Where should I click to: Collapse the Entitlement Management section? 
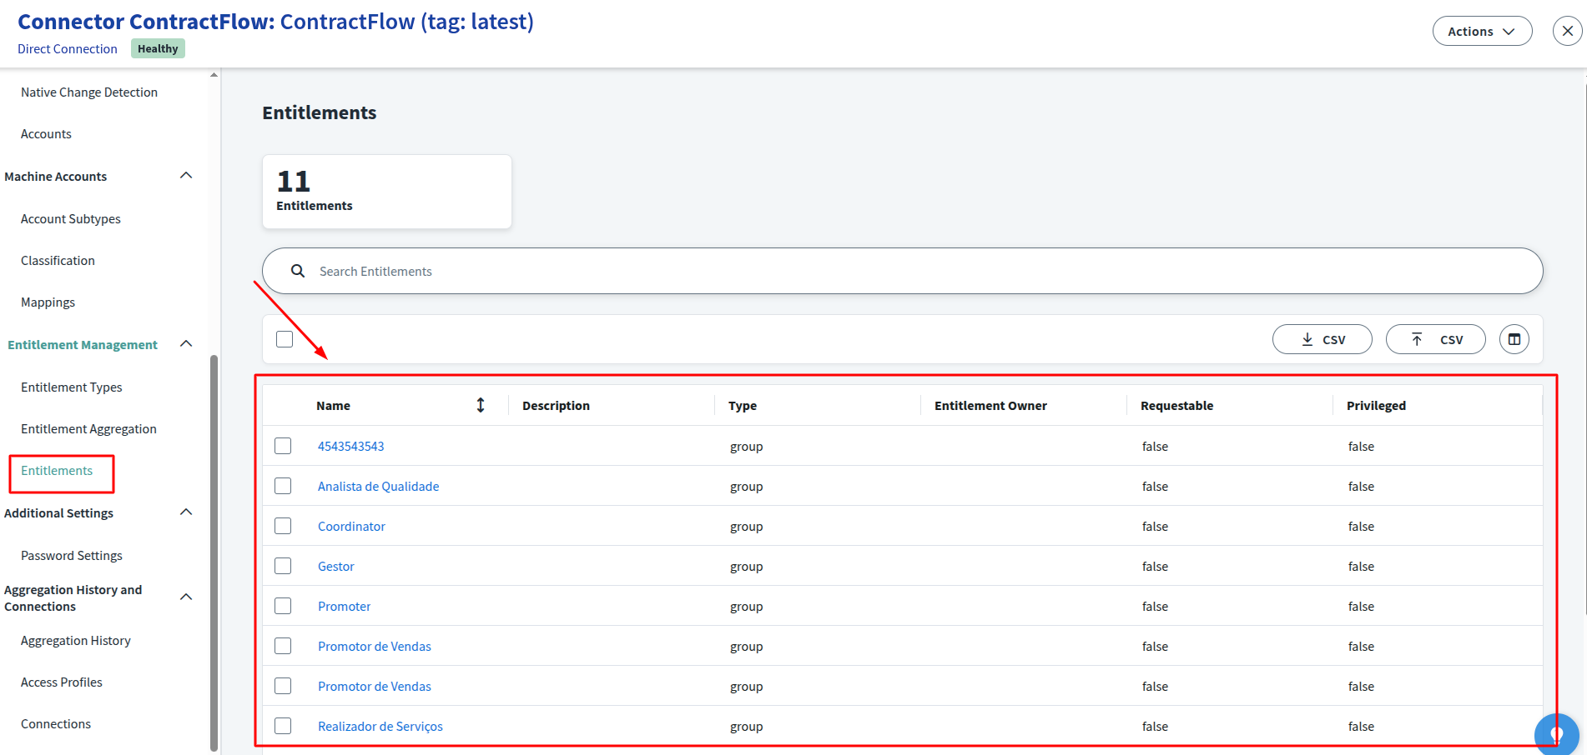(x=186, y=344)
